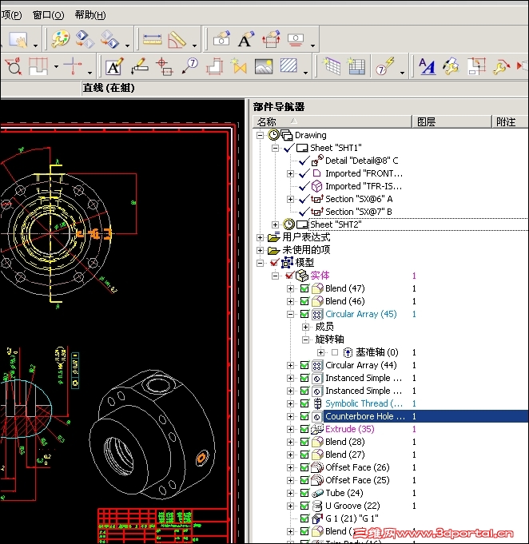Image resolution: width=529 pixels, height=544 pixels.
Task: Expand the 用户表达式 folder
Action: 260,237
